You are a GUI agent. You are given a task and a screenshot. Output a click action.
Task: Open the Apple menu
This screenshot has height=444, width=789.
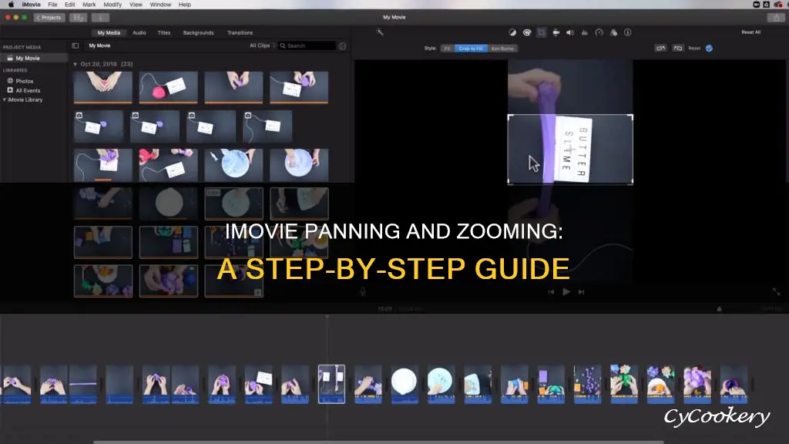click(x=11, y=5)
